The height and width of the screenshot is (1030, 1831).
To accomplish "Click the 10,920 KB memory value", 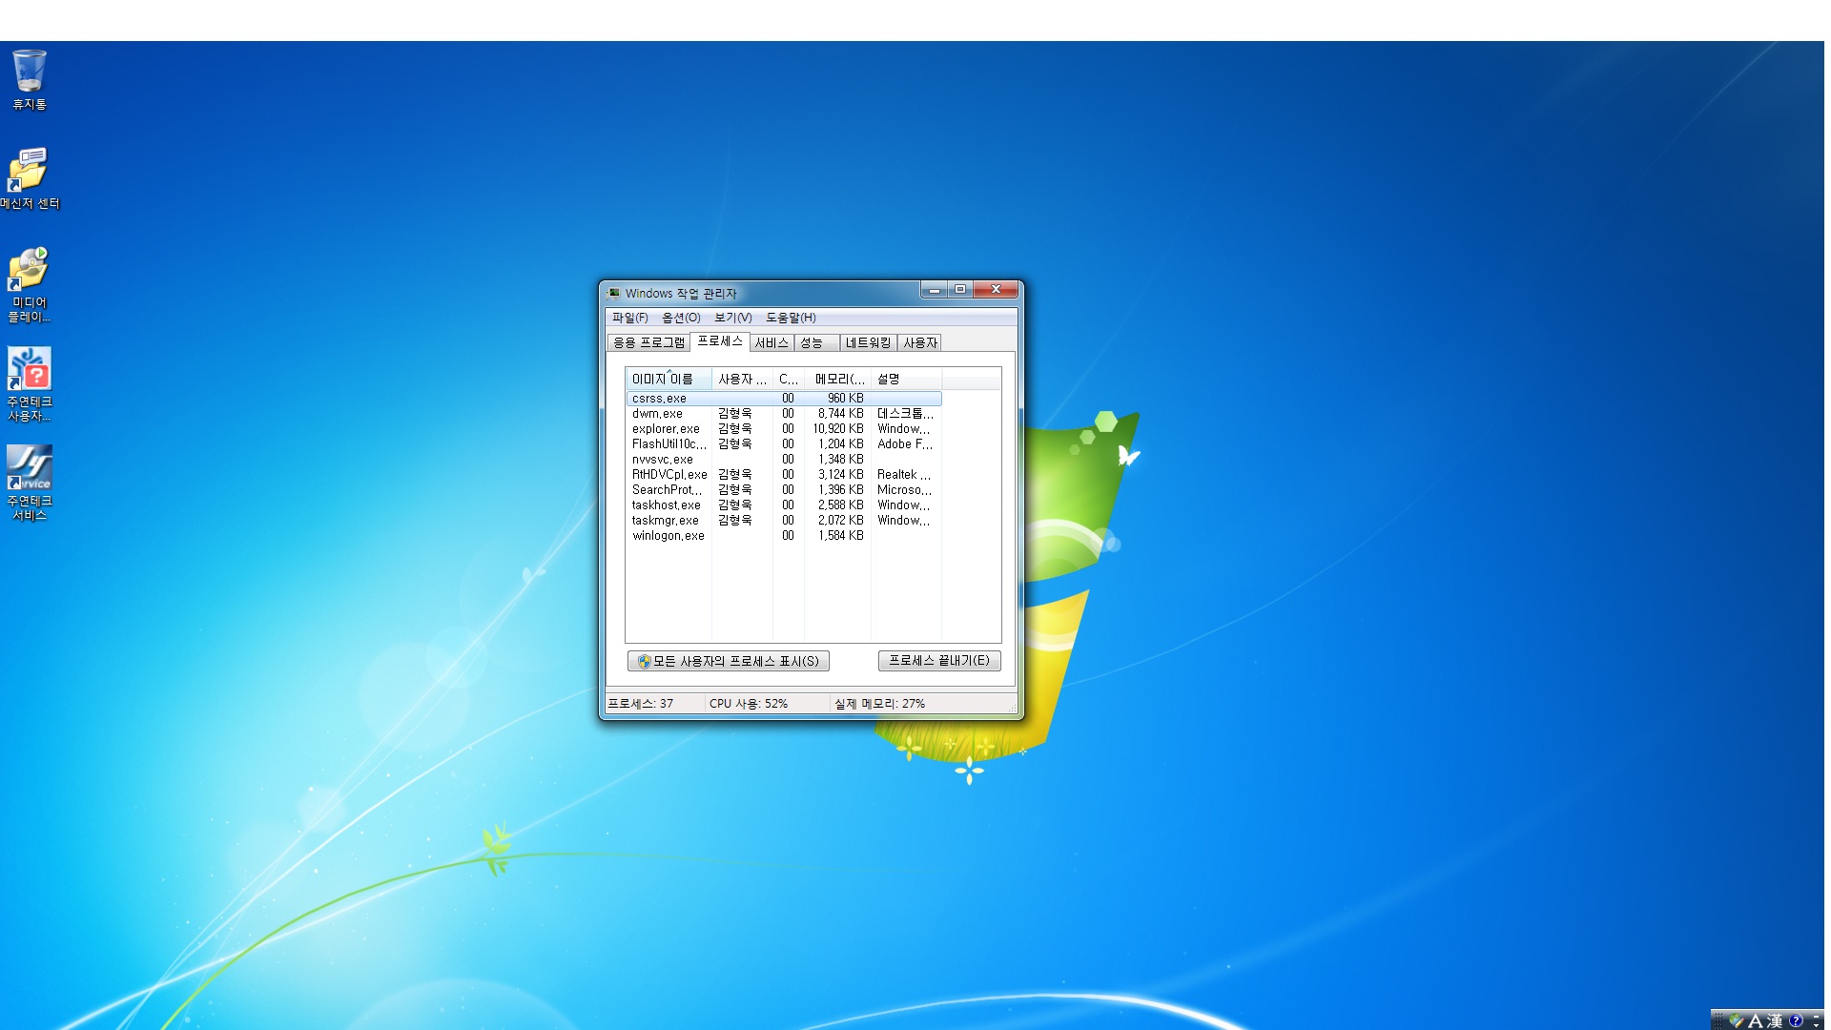I will pyautogui.click(x=838, y=429).
